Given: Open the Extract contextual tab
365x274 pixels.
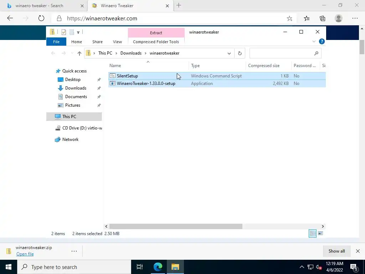Looking at the screenshot, I should tap(156, 32).
